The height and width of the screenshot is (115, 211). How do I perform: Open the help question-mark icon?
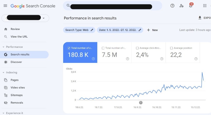point(172,6)
